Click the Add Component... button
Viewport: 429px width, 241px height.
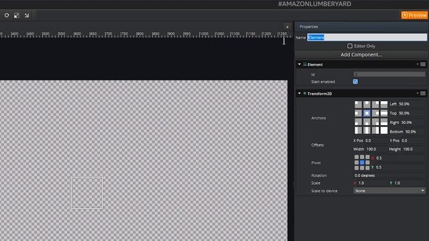pyautogui.click(x=361, y=55)
